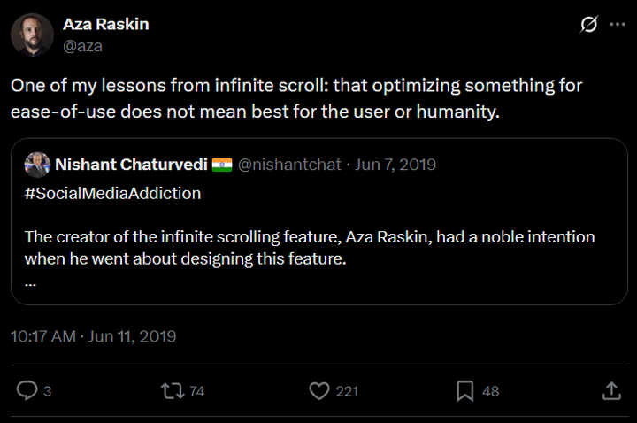Image resolution: width=637 pixels, height=423 pixels.
Task: Click the 74 reposts count
Action: click(x=197, y=391)
